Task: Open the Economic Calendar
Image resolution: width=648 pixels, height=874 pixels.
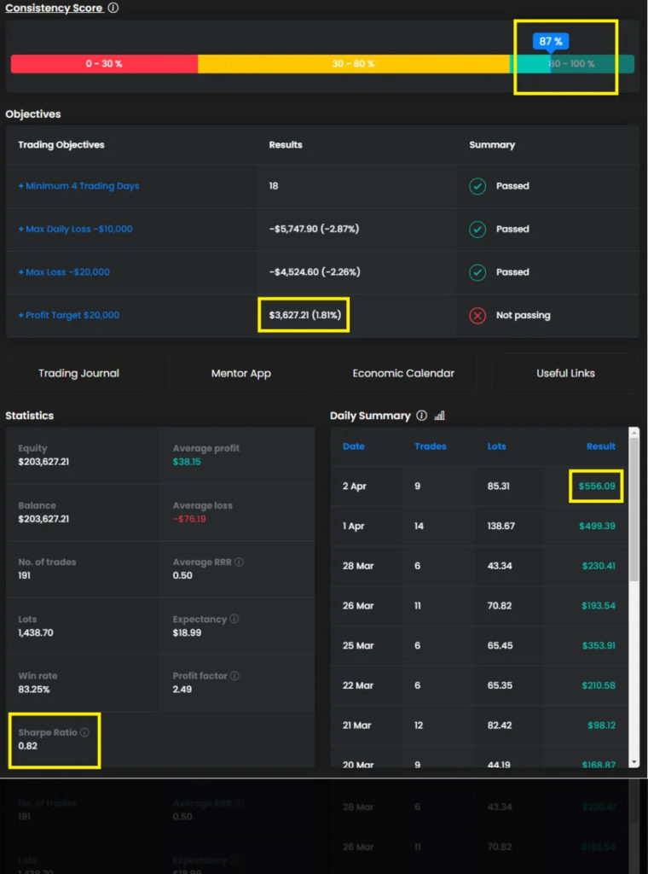Action: [x=403, y=373]
